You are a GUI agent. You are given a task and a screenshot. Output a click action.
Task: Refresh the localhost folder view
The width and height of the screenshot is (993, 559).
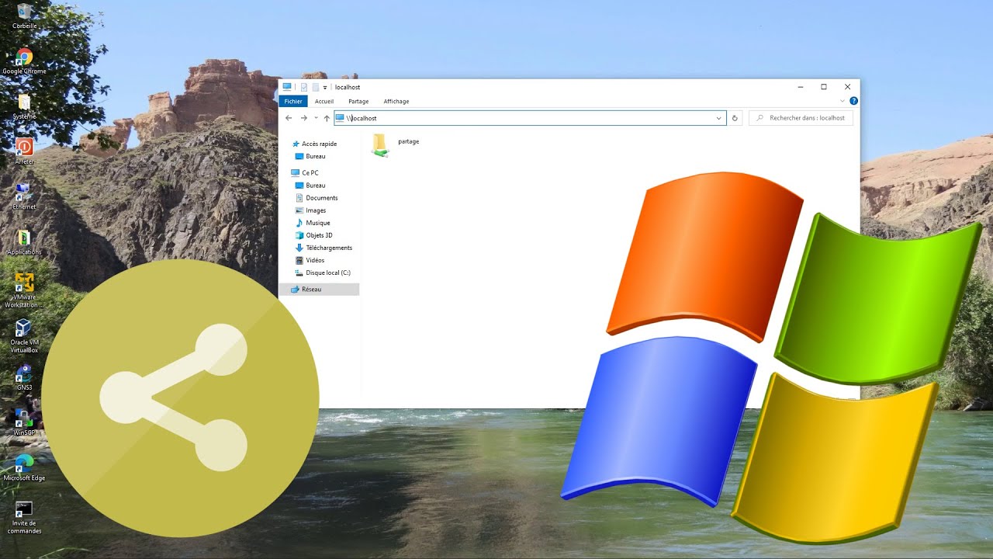pyautogui.click(x=735, y=118)
